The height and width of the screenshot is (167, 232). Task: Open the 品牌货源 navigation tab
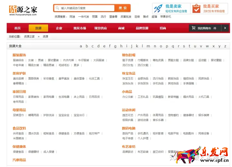click(x=142, y=28)
